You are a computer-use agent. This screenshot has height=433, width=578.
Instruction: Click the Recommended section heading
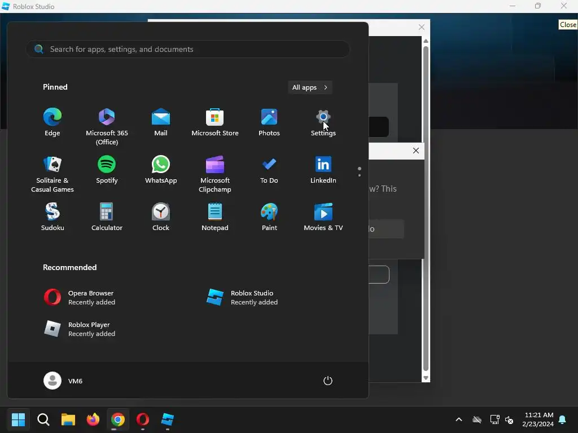[69, 267]
